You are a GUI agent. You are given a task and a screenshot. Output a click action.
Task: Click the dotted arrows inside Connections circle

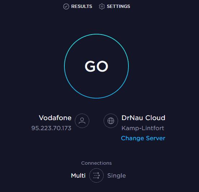96,175
